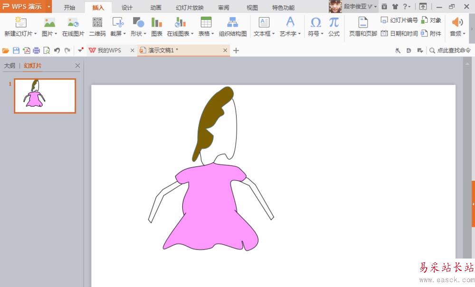Switch to the 审阅 (Review) tab

pos(224,8)
